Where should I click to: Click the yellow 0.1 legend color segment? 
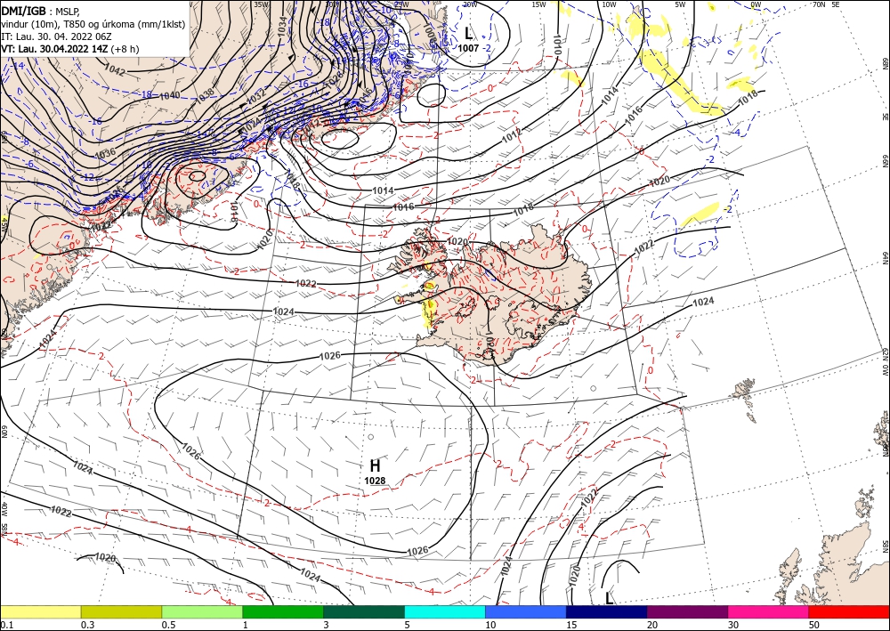pyautogui.click(x=41, y=611)
